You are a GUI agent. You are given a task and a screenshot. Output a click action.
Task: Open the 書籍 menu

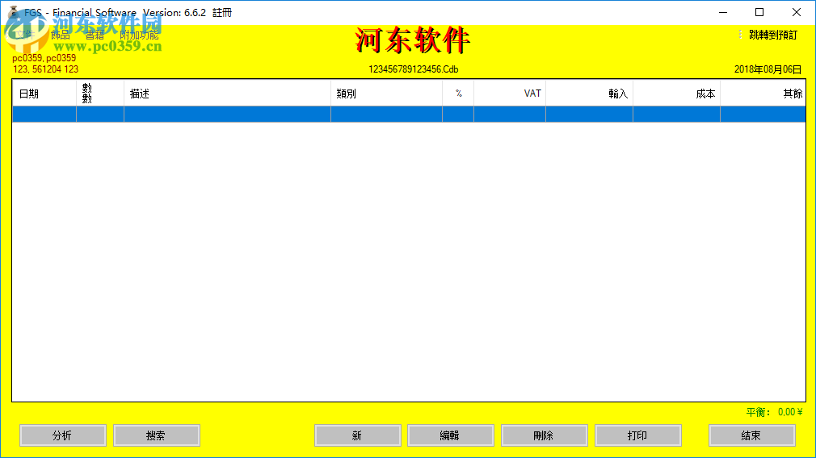[x=95, y=35]
